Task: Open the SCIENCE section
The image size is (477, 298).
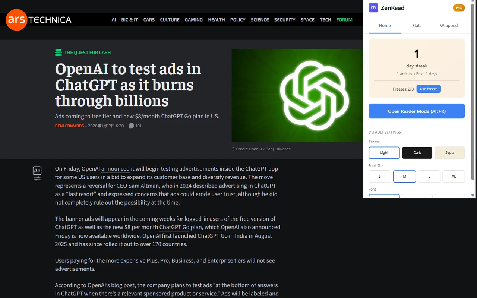Action: (x=260, y=20)
